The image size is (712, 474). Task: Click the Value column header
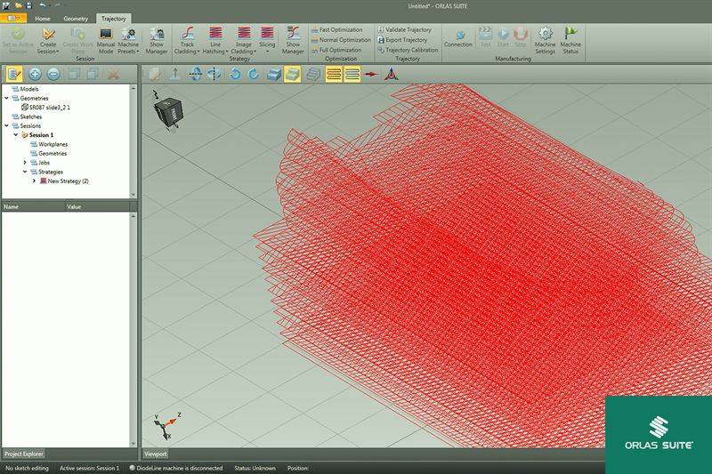75,206
